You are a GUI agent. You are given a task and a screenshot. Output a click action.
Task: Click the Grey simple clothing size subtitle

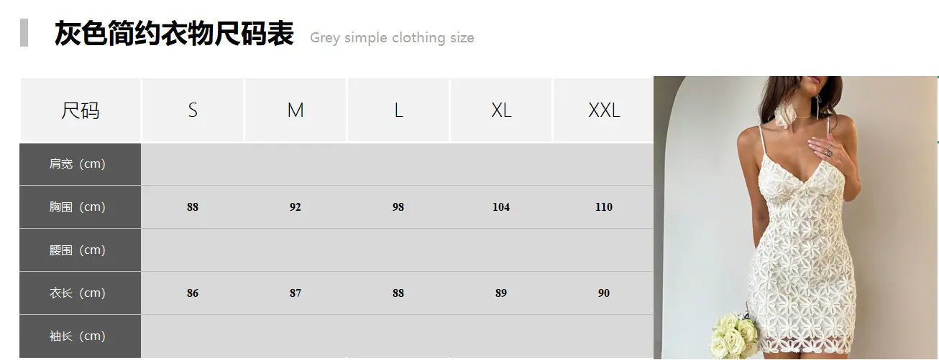pos(392,38)
